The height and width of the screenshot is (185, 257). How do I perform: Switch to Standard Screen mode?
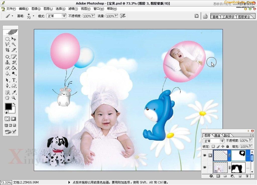coord(6,125)
